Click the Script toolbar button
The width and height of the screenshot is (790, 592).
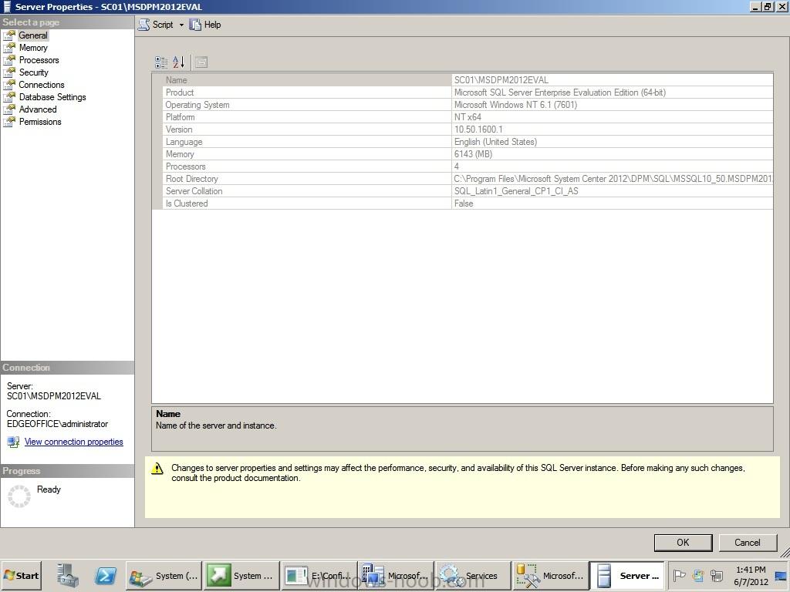point(156,25)
